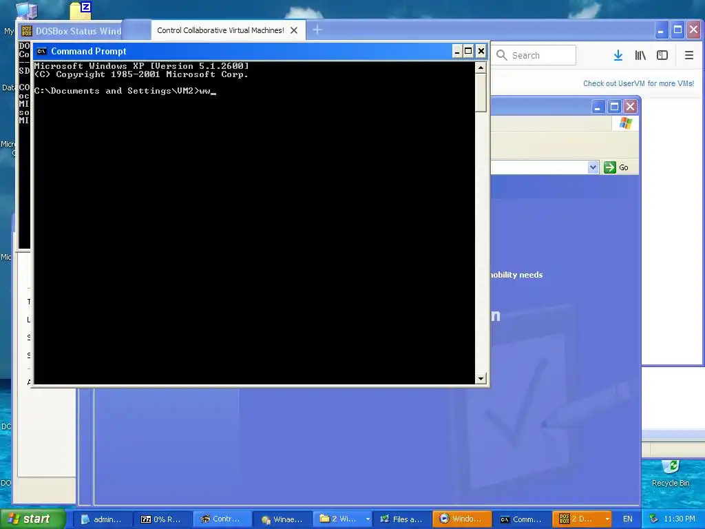Viewport: 705px width, 529px height.
Task: Select the Control Collaborative Virtual Machines tab
Action: 229,30
